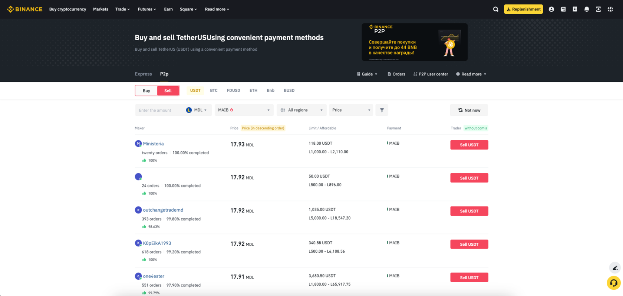
Task: Click outchangetrademd's avatar icon
Action: (x=138, y=210)
